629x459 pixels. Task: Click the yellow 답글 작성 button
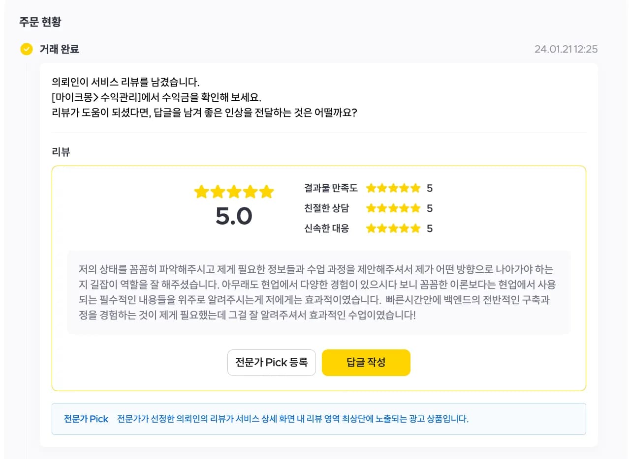[x=366, y=363]
